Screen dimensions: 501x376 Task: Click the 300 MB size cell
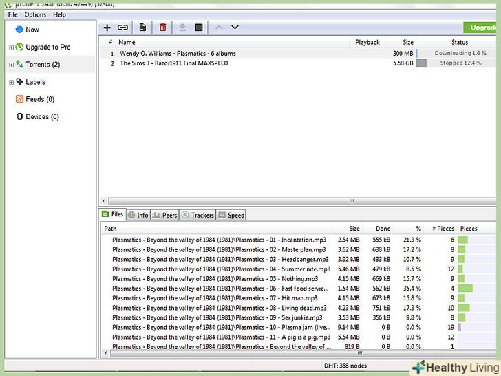tap(403, 54)
